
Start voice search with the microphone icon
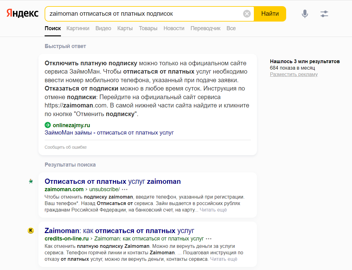pos(305,14)
